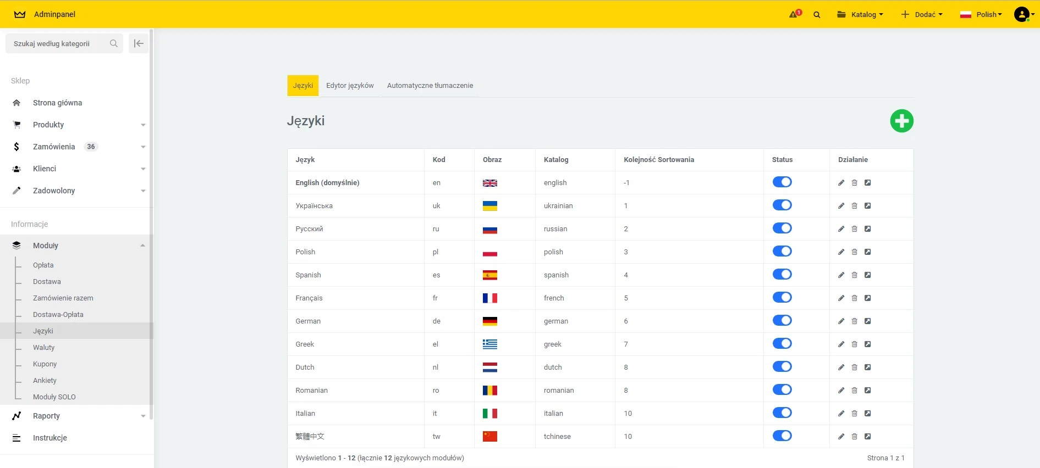The height and width of the screenshot is (468, 1040).
Task: Open the Automatyczne tłumaczenie tab
Action: coord(430,86)
